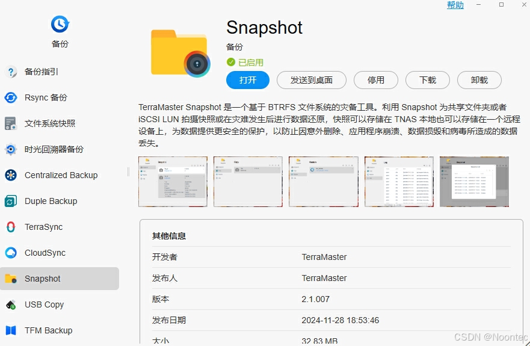The width and height of the screenshot is (530, 346).
Task: Open 文件系统快照 from the sidebar
Action: (x=60, y=123)
